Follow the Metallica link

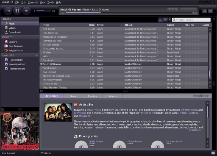click(x=182, y=113)
